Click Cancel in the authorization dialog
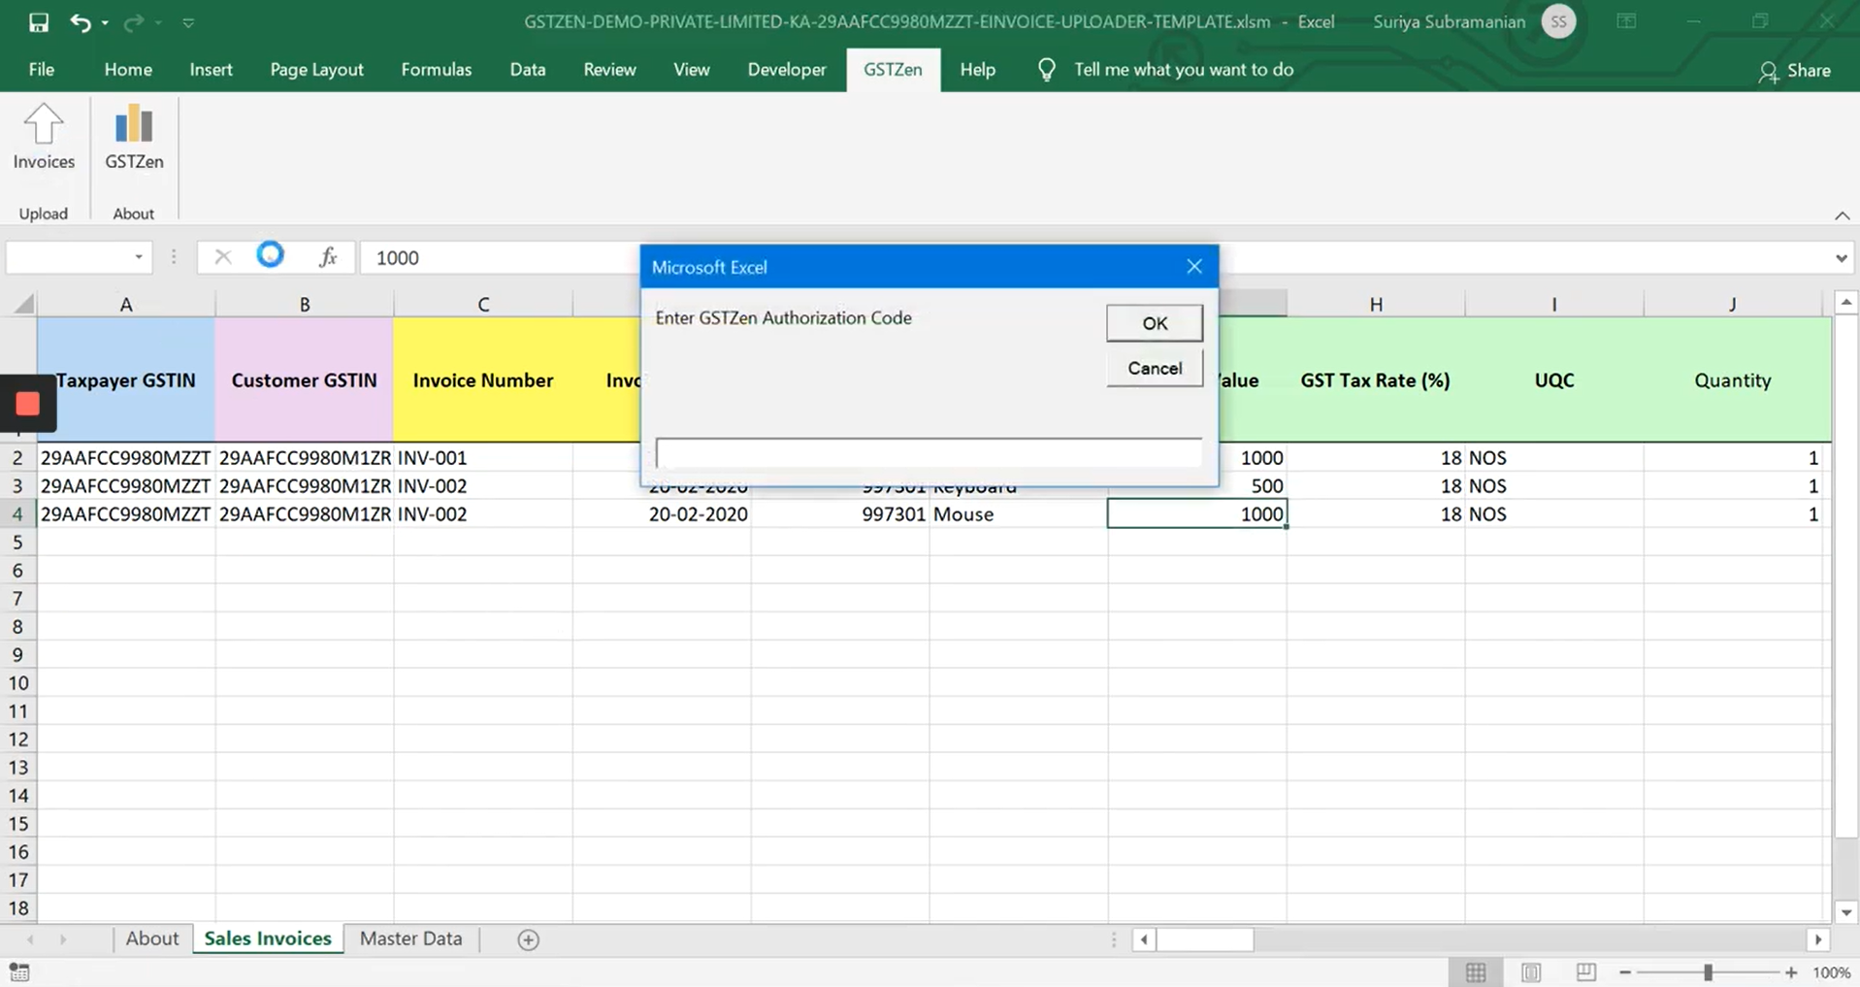 [1154, 368]
